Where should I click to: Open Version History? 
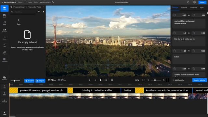pyautogui.click(x=47, y=2)
